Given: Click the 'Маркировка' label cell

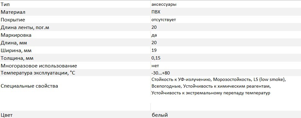Looking at the screenshot, I should point(16,35).
